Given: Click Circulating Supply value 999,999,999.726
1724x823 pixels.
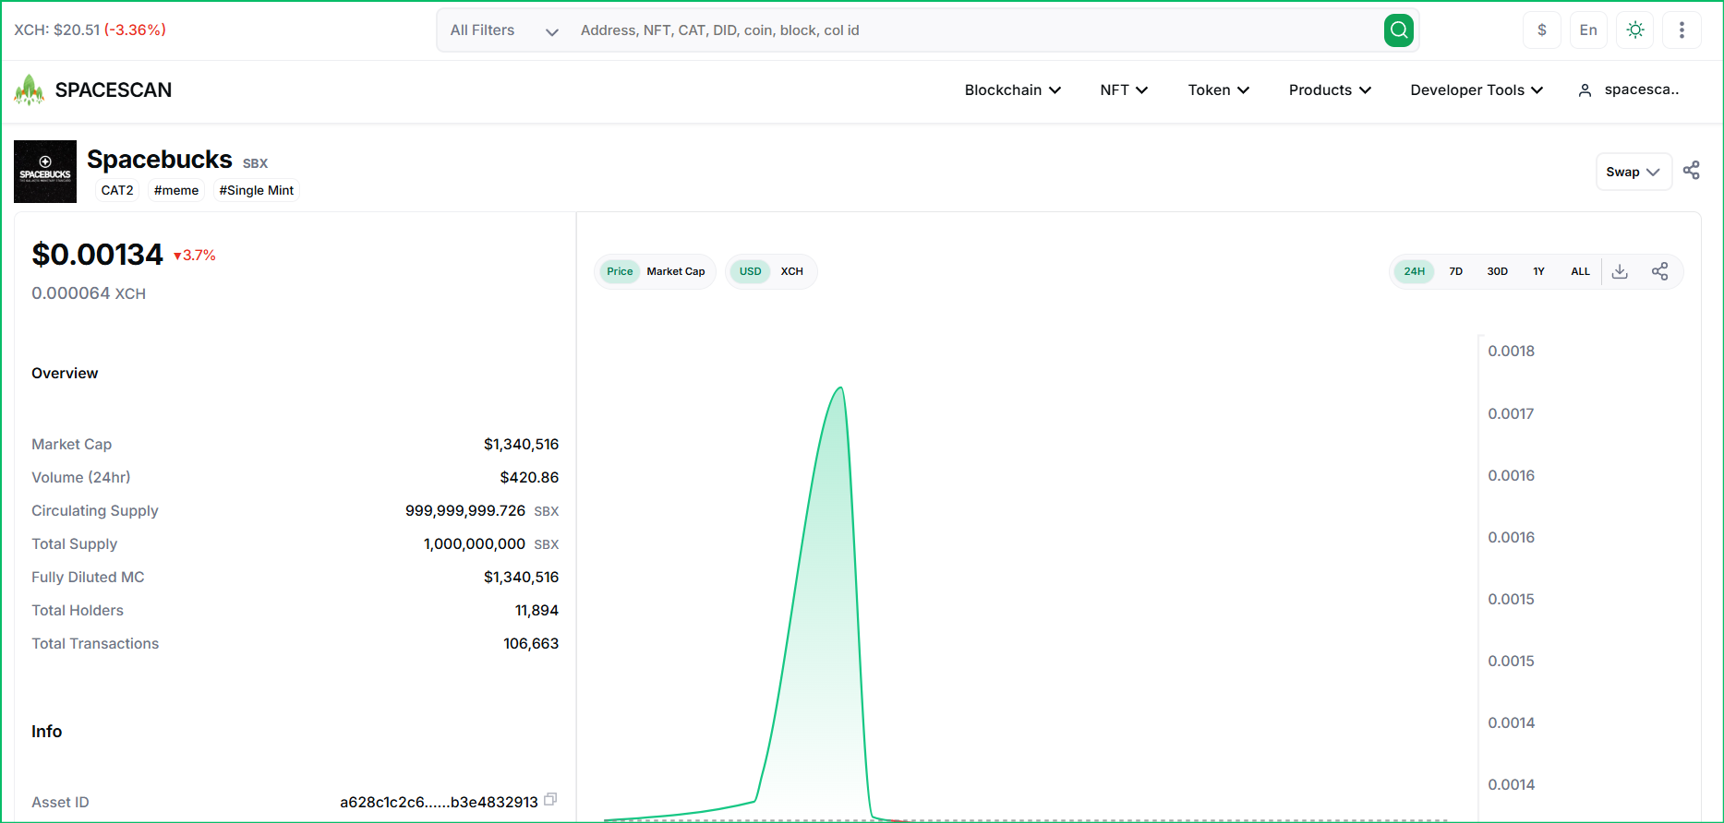Looking at the screenshot, I should tap(465, 510).
